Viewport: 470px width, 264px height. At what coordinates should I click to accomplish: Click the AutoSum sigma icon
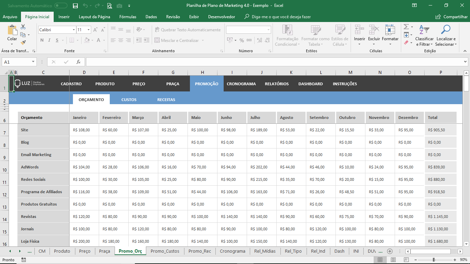point(406,27)
